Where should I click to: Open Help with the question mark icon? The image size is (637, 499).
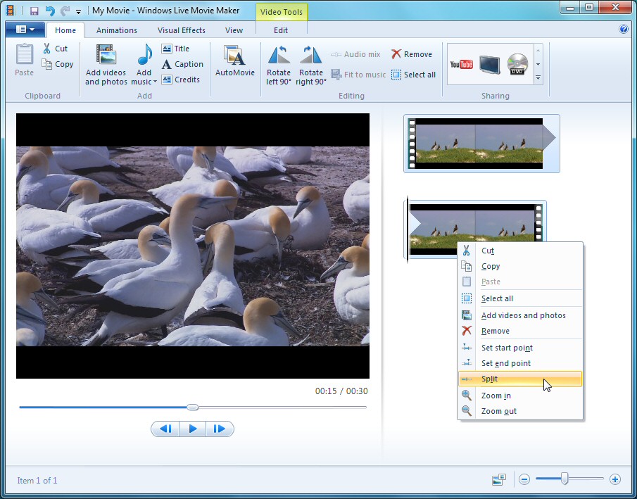tap(623, 30)
